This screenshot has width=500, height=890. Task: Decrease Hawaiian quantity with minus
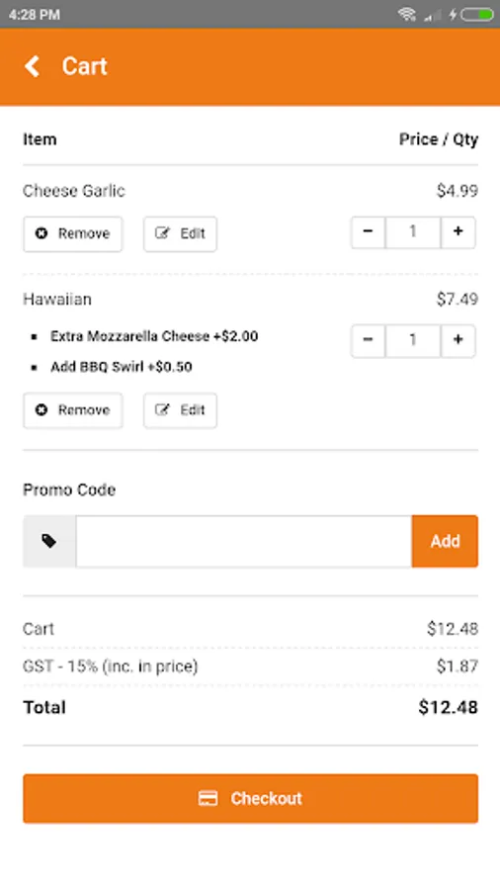(x=368, y=340)
